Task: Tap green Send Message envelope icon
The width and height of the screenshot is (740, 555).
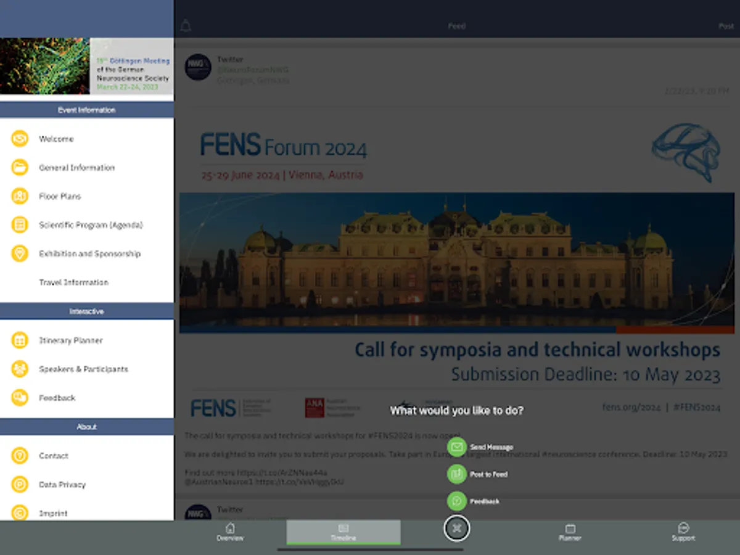Action: coord(456,446)
